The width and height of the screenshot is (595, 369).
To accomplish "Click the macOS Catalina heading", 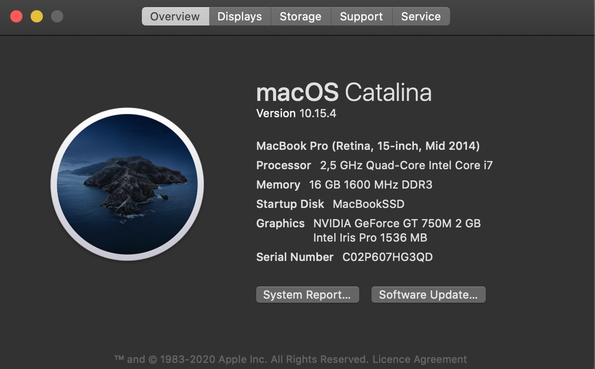I will 344,93.
